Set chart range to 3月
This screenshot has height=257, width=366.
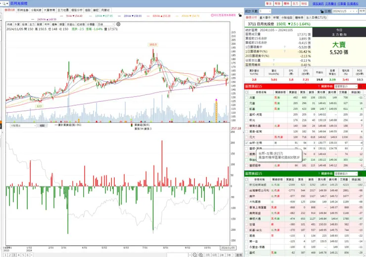[208, 255]
